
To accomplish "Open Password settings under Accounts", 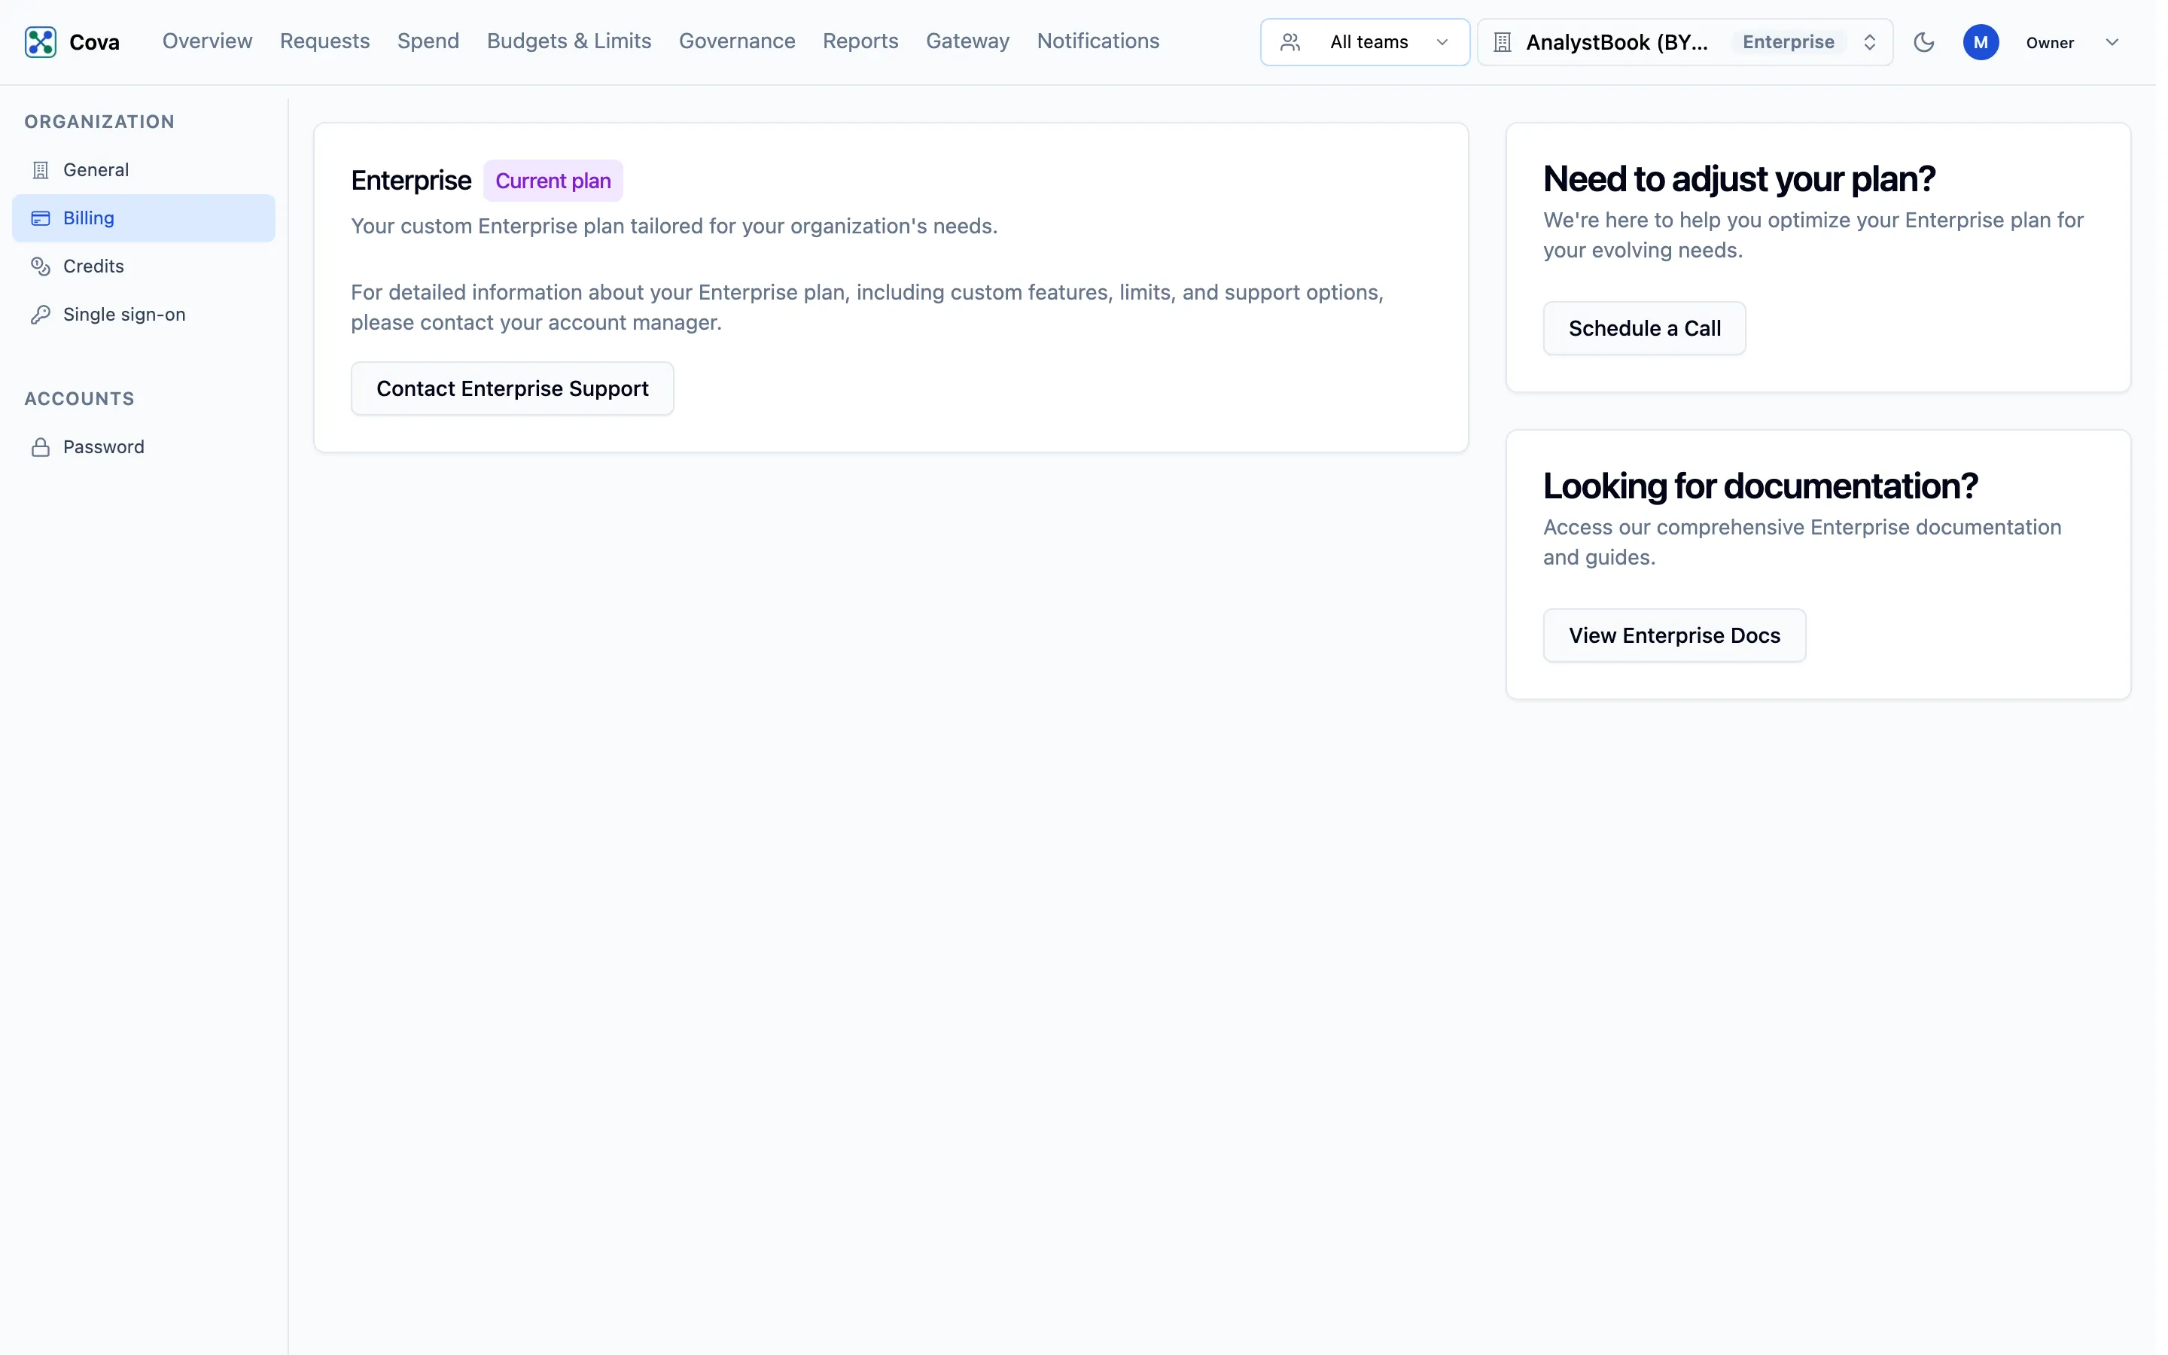I will coord(143,447).
